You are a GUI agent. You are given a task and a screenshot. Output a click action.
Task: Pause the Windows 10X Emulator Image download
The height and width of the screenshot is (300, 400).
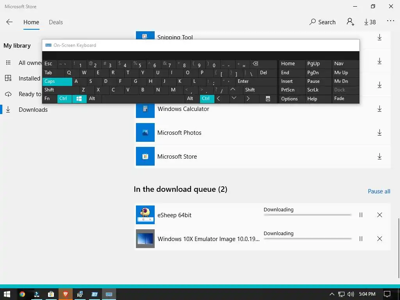point(361,239)
